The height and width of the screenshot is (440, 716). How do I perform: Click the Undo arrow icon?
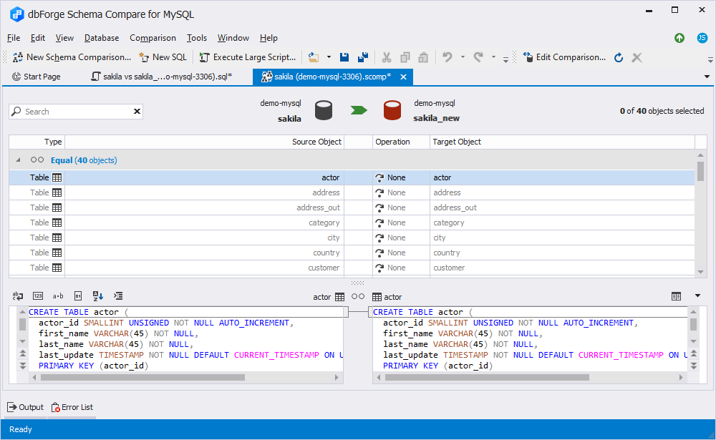pos(447,57)
